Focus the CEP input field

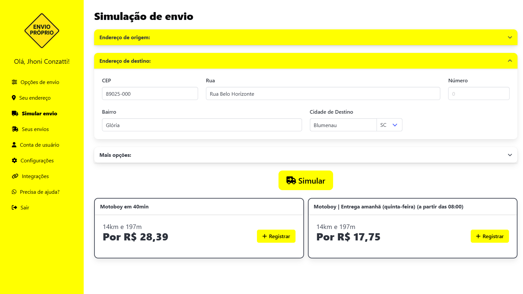(x=150, y=93)
